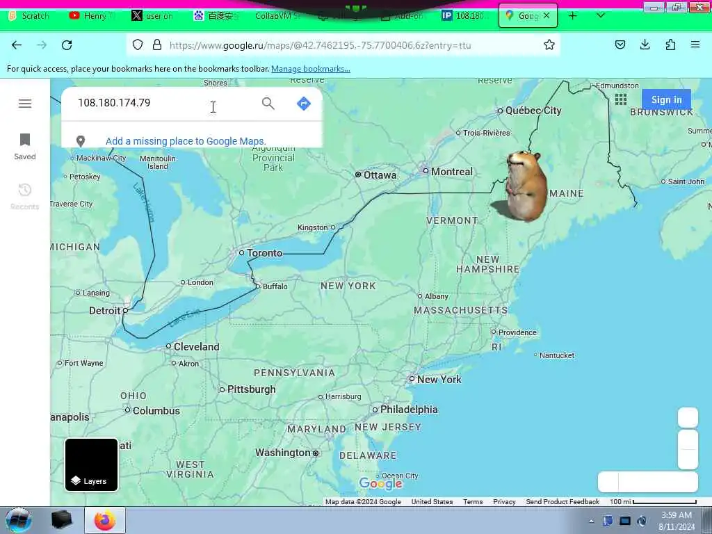Viewport: 712px width, 534px height.
Task: Click the Montreal label on the map
Action: point(451,172)
